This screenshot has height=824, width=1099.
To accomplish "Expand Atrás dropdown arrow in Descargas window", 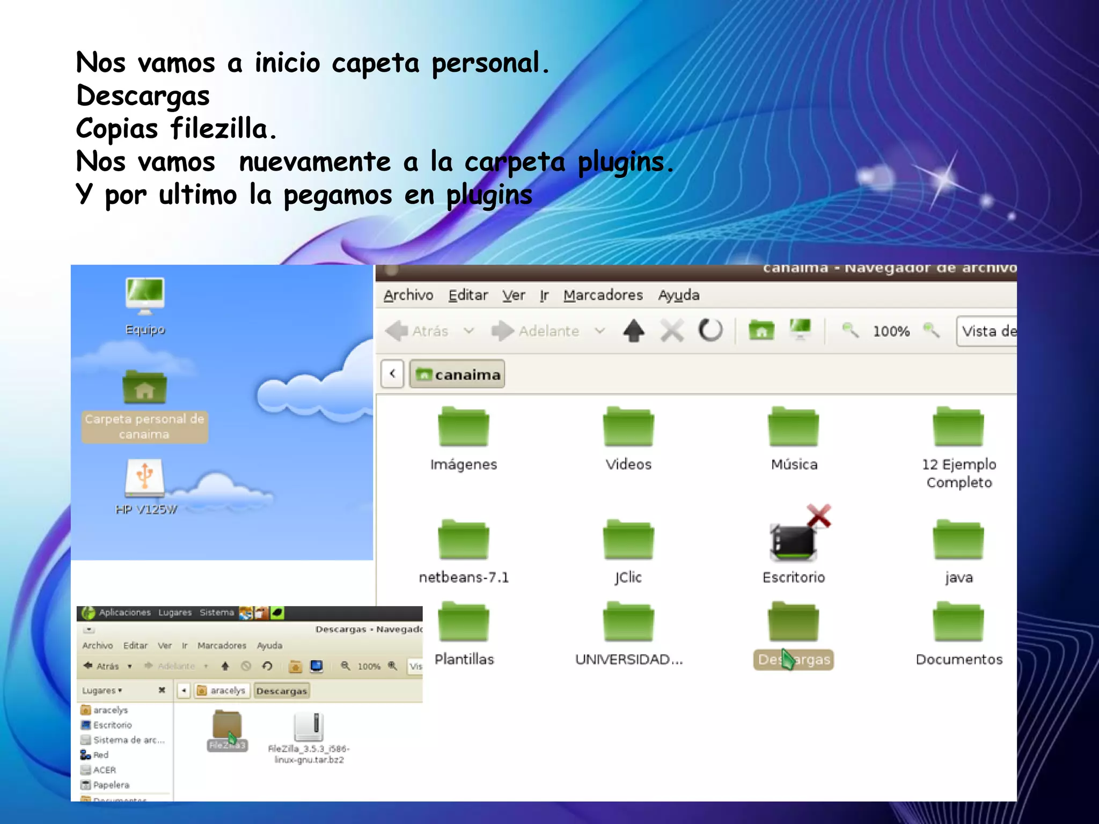I will click(130, 666).
